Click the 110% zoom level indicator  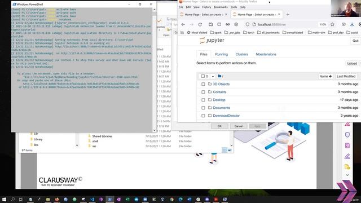point(323,24)
